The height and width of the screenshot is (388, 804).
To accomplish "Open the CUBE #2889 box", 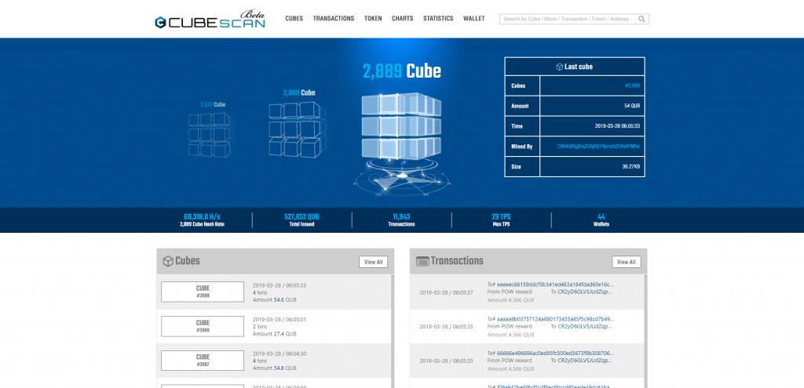I will (203, 292).
